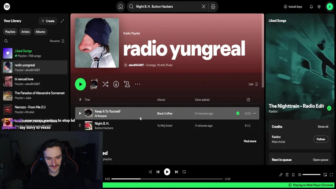Sort by Album column
This screenshot has height=189, width=336.
[161, 100]
